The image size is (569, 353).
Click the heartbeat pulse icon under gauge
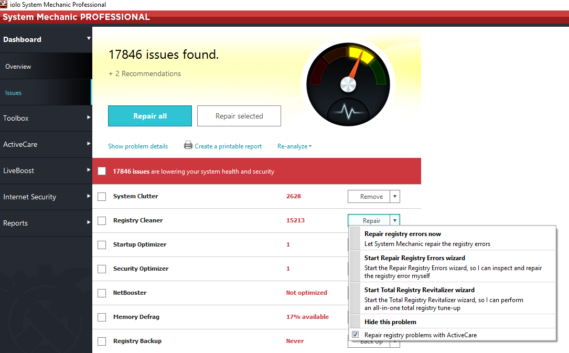[348, 111]
